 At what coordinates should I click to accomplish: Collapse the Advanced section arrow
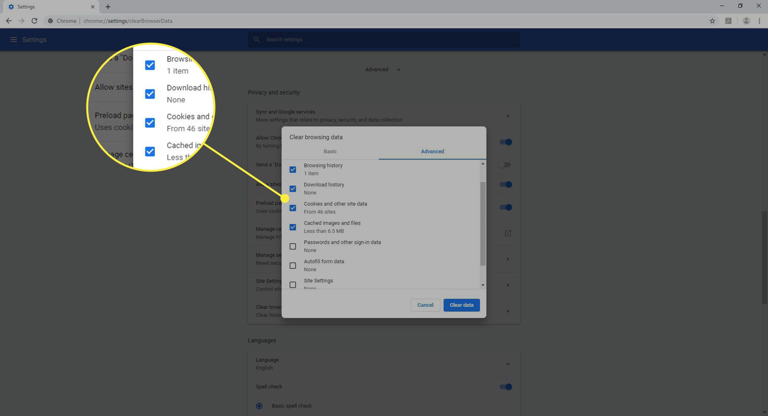coord(399,70)
